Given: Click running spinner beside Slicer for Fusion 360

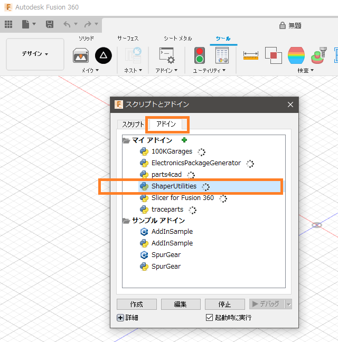Looking at the screenshot, I should 223,198.
